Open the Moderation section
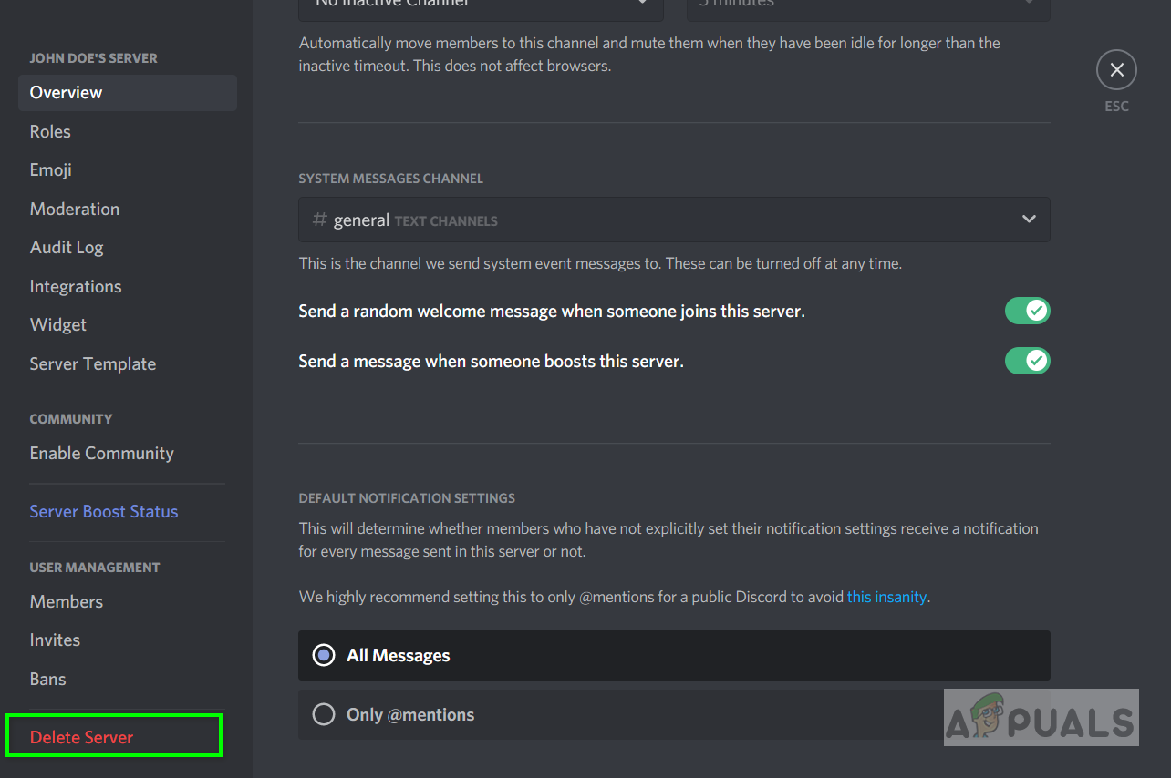 coord(75,209)
